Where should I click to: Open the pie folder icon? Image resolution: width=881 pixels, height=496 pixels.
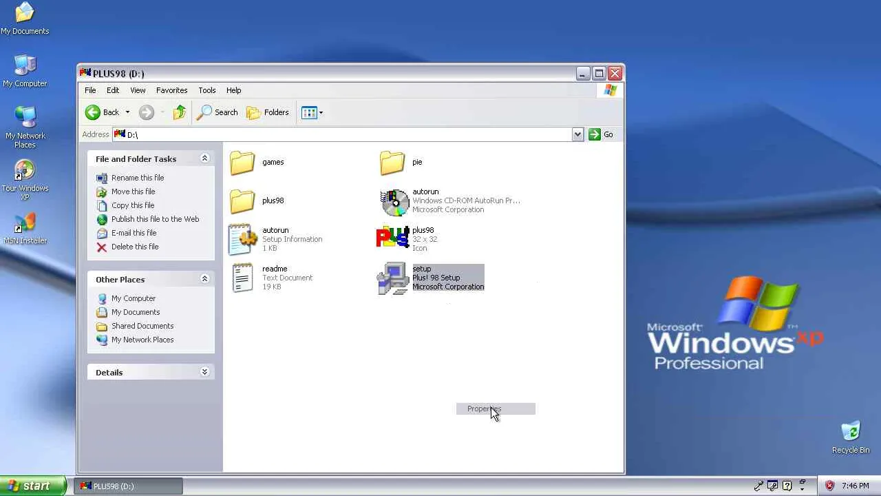click(392, 163)
